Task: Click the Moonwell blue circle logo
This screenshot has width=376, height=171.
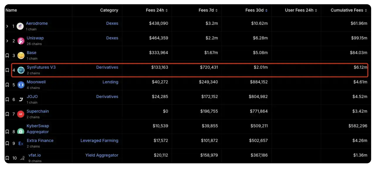Action: (21, 85)
